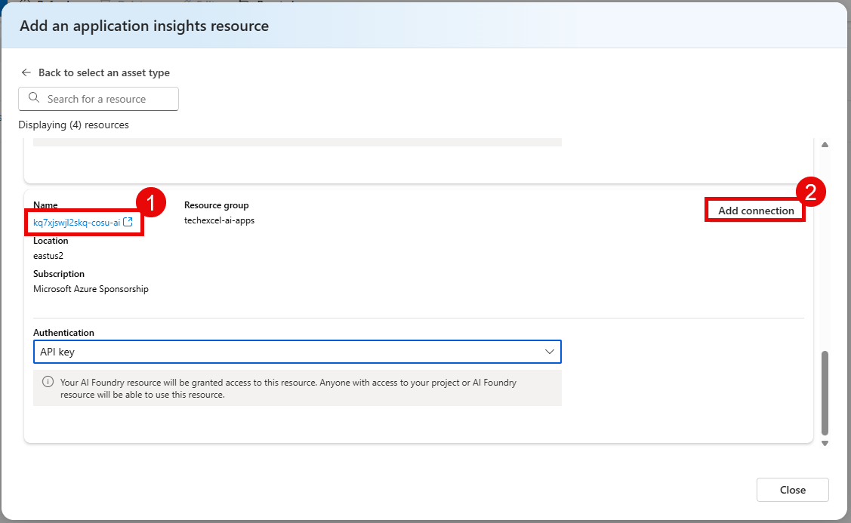Click the info icon in the access notice
This screenshot has height=523, width=851.
pyautogui.click(x=48, y=382)
